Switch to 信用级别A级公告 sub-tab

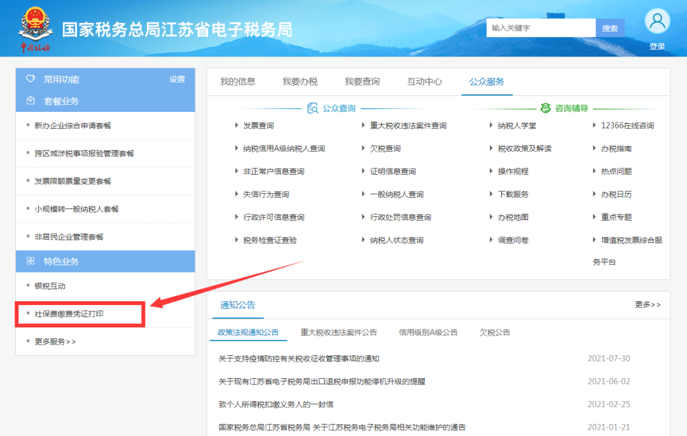coord(427,332)
